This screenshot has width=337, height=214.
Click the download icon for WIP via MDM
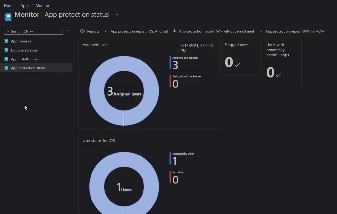tap(261, 31)
